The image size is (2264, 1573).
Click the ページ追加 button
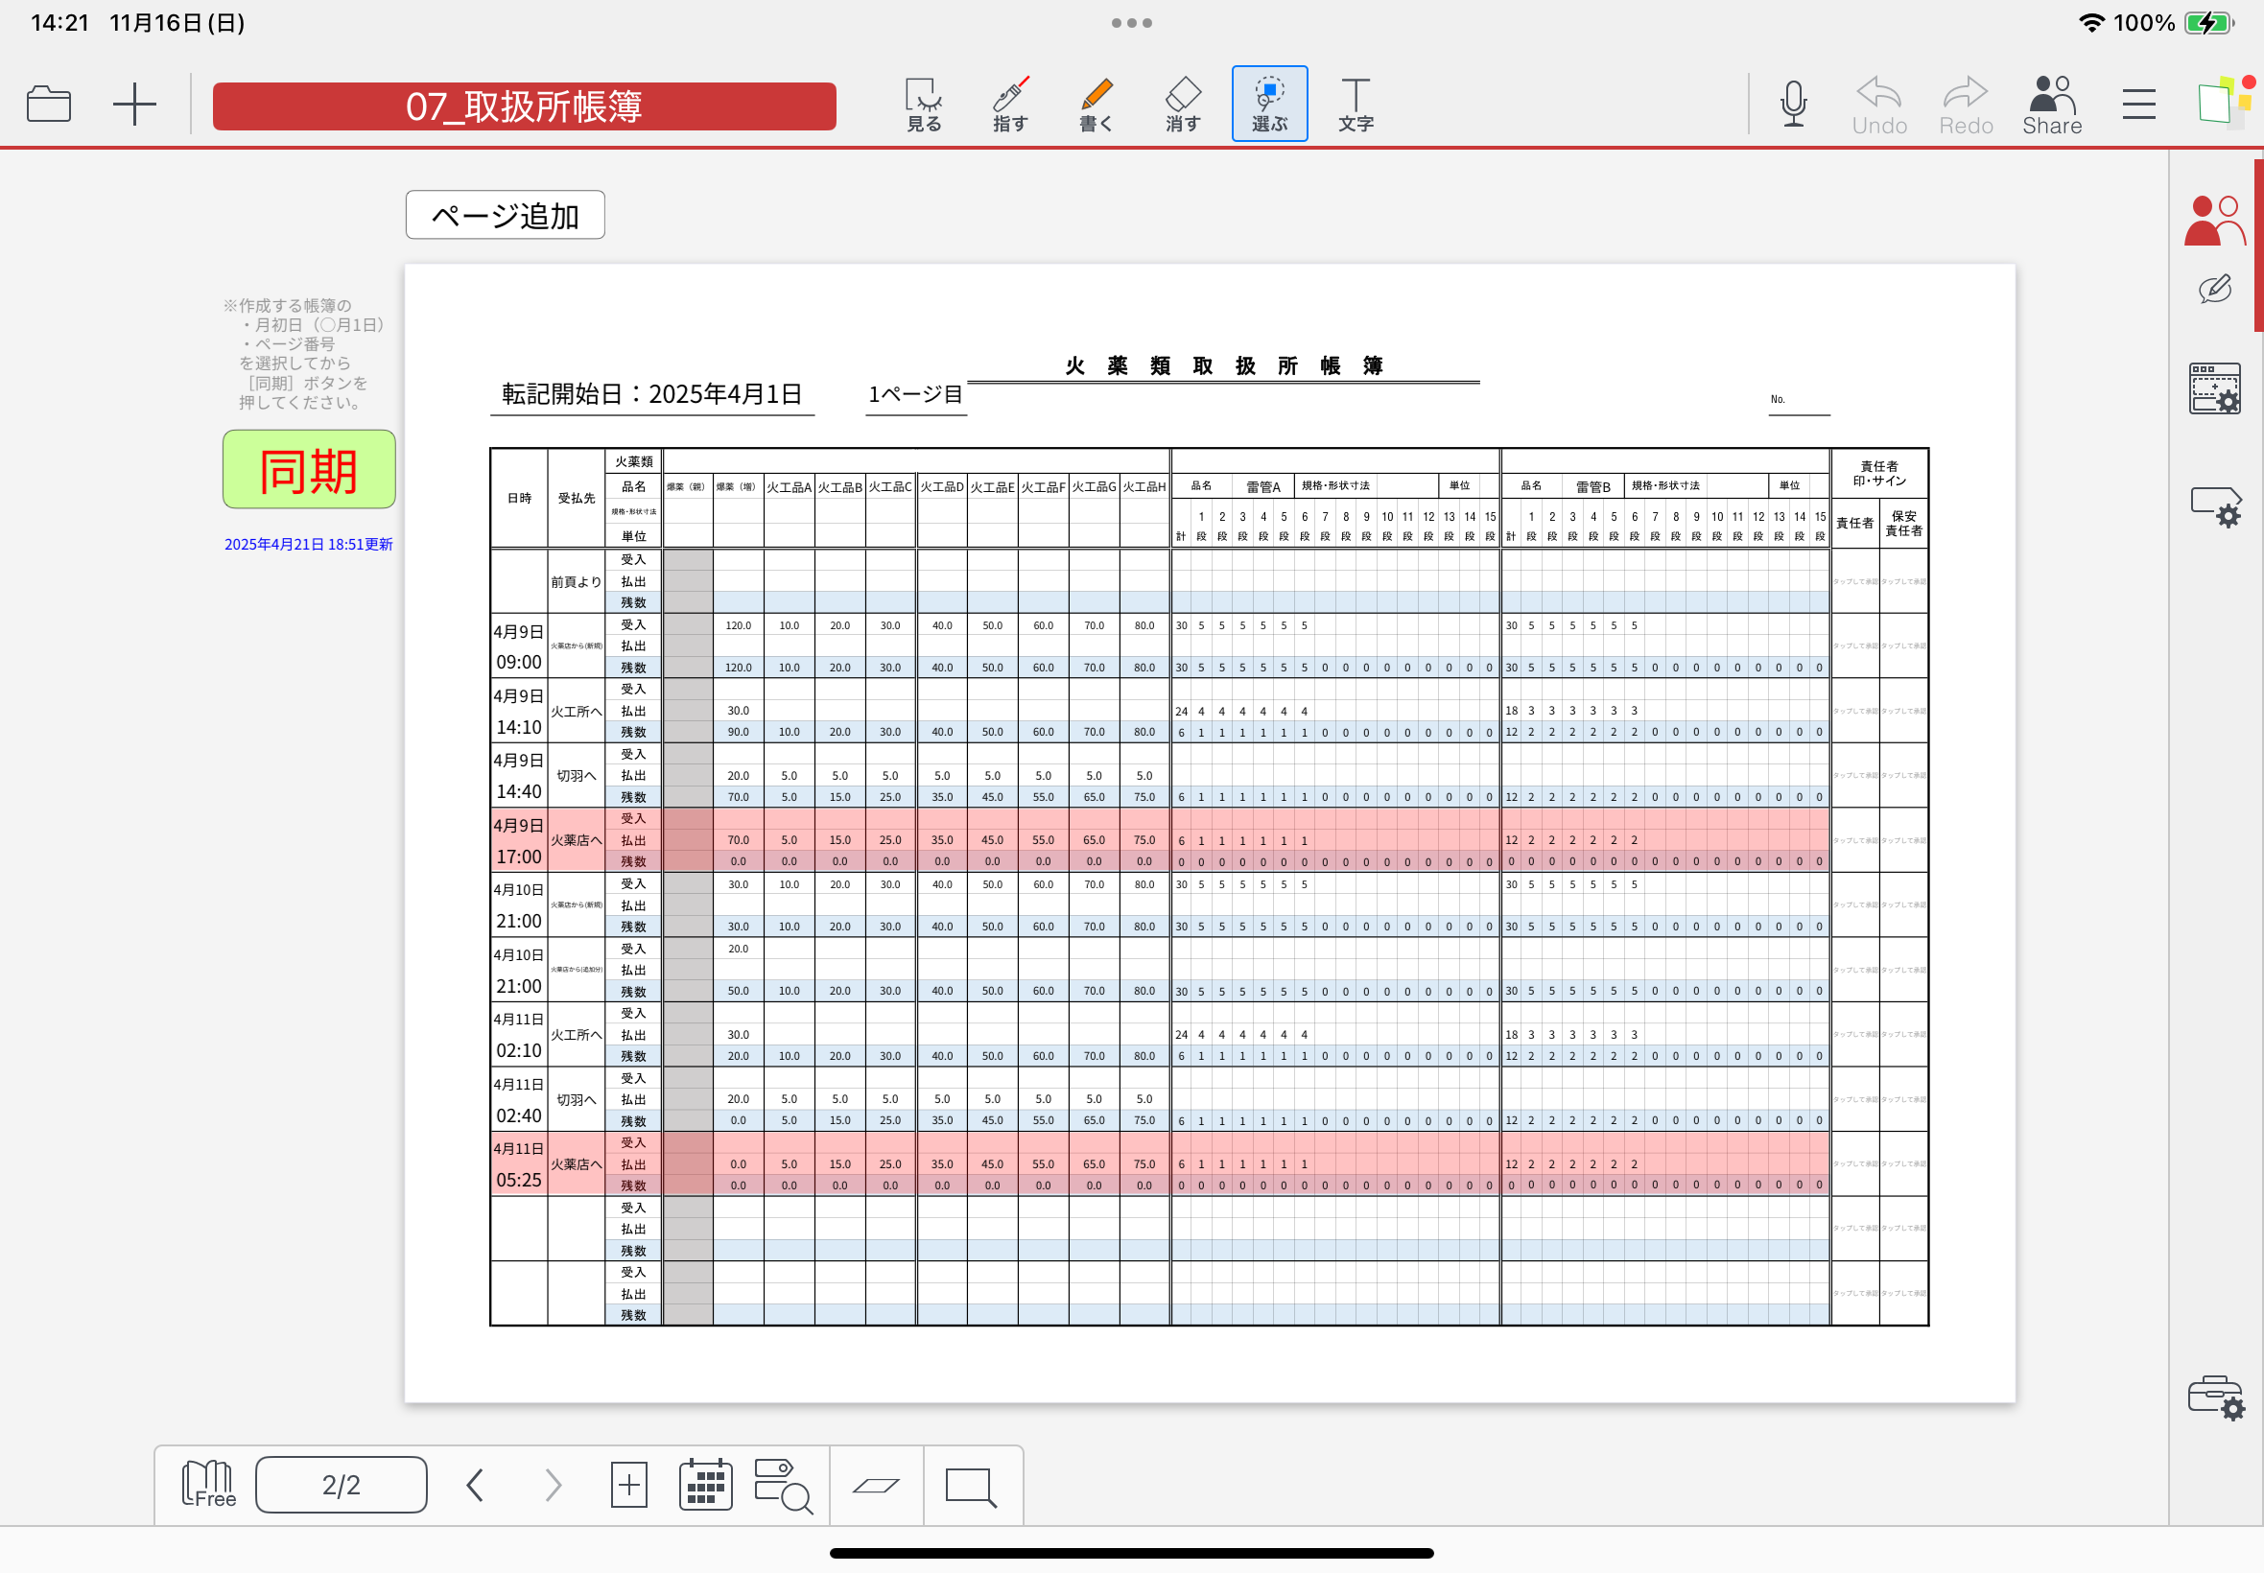[x=505, y=215]
